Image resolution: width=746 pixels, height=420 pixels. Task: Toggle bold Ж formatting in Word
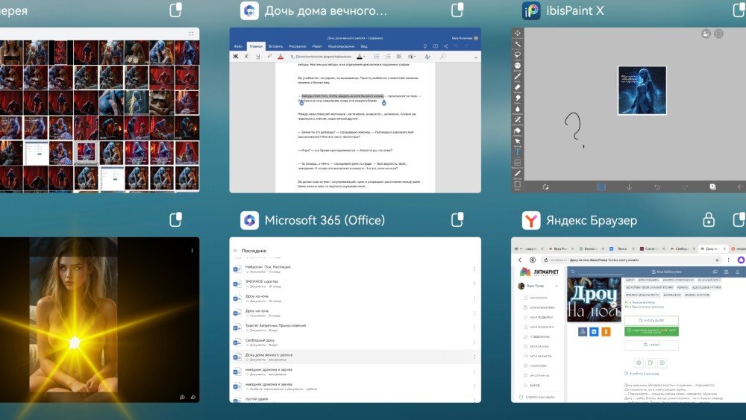[x=236, y=56]
